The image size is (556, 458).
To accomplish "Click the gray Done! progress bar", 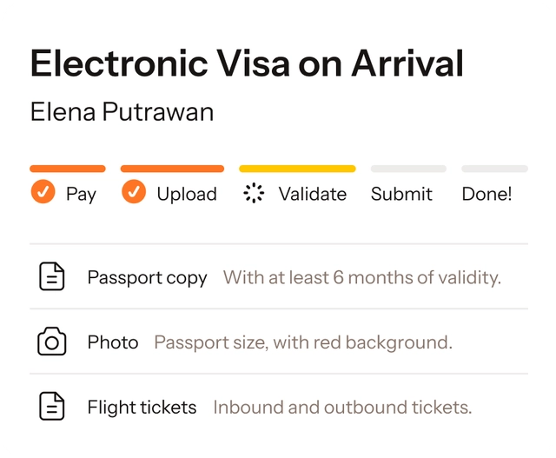I will 494,169.
